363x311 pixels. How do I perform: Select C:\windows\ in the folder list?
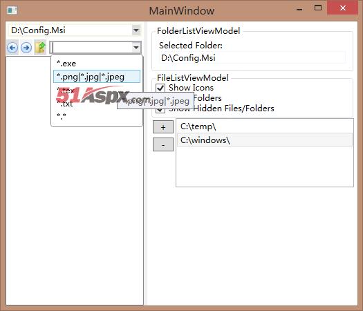coord(265,140)
